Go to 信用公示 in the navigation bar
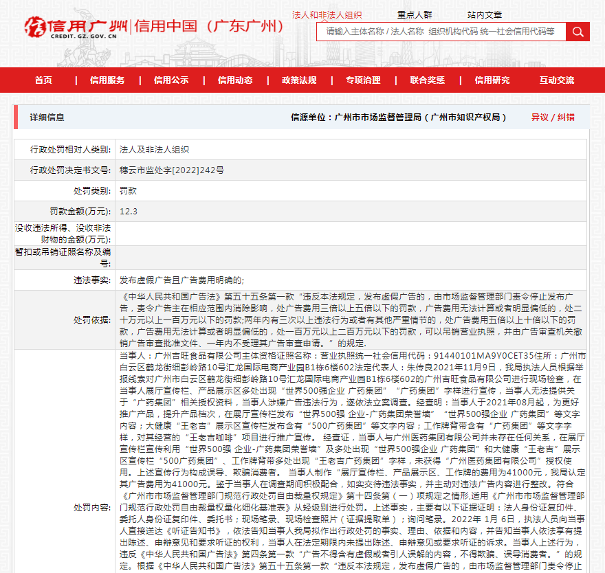605x573 pixels. [171, 80]
